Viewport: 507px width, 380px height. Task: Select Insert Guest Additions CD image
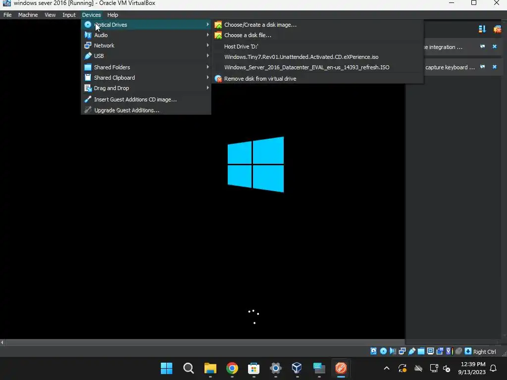146,99
